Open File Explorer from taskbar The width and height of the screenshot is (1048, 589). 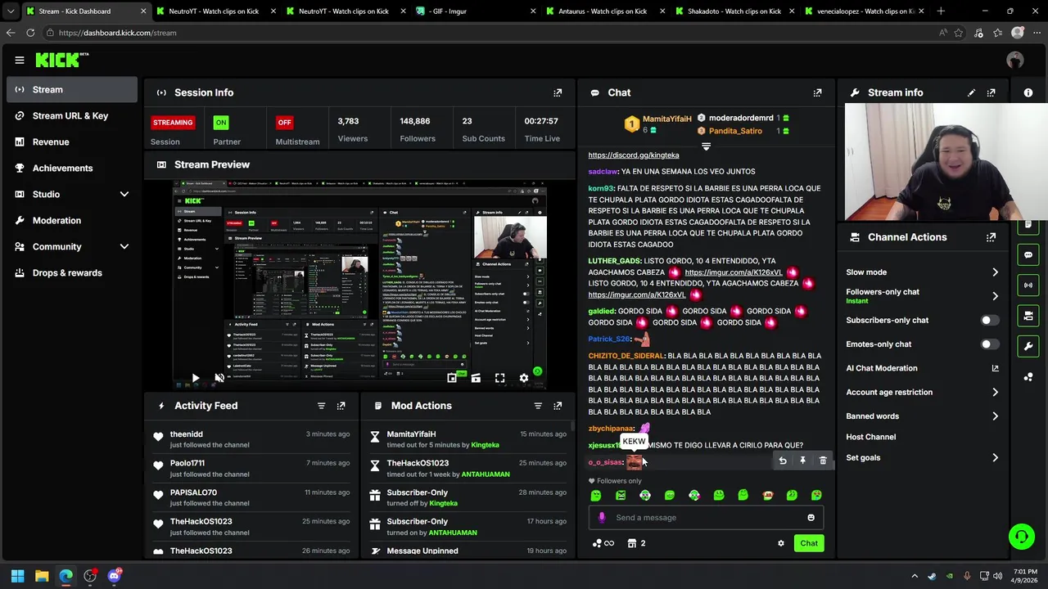tap(41, 576)
